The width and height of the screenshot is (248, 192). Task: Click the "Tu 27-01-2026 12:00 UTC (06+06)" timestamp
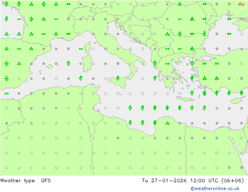click(x=193, y=181)
